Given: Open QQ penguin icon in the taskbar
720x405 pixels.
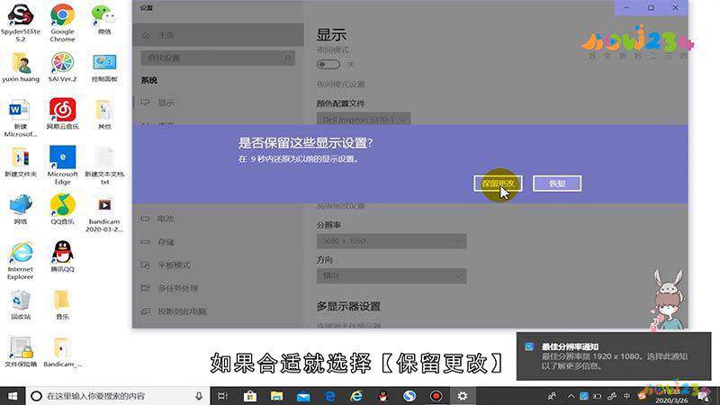Looking at the screenshot, I should pos(383,396).
